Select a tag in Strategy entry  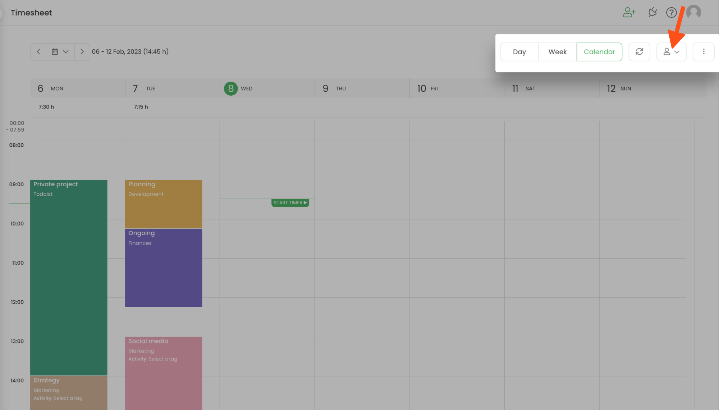pos(68,398)
